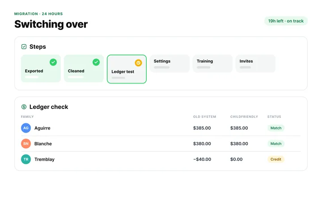Click the FAMILY column header

point(27,117)
